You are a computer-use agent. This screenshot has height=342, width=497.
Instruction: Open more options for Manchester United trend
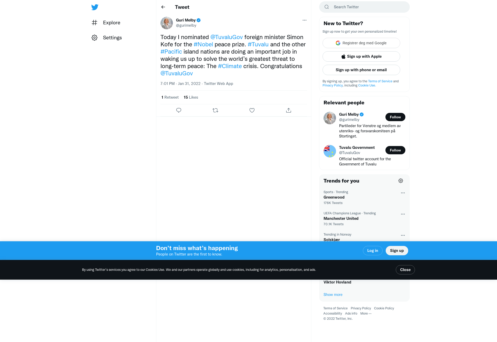[403, 214]
